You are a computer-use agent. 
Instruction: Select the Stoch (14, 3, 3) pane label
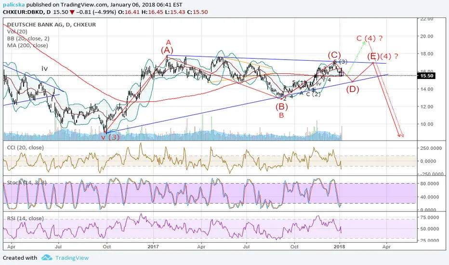(26, 183)
